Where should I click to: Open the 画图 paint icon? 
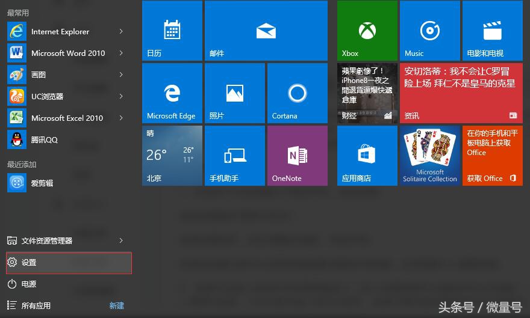coord(17,75)
